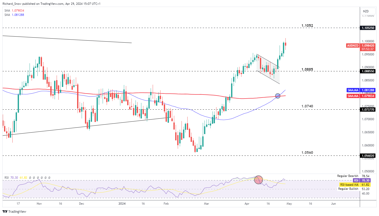Click the blue SMA:MA 1.081288 label
Screen dimensions: 379x216
(x=361, y=90)
